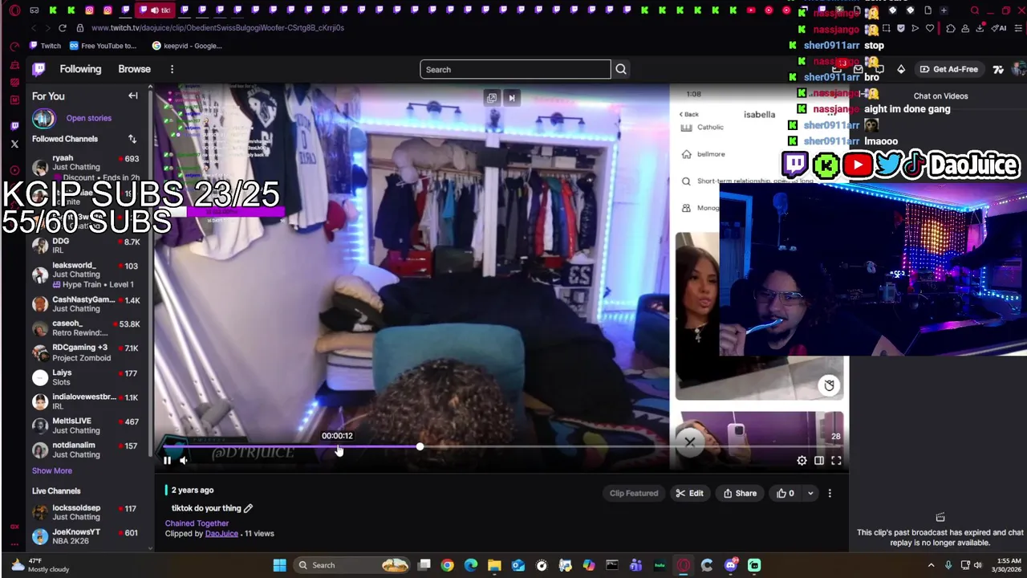Open Free YouTube to... bookmark
This screenshot has height=578, width=1027.
[x=103, y=46]
